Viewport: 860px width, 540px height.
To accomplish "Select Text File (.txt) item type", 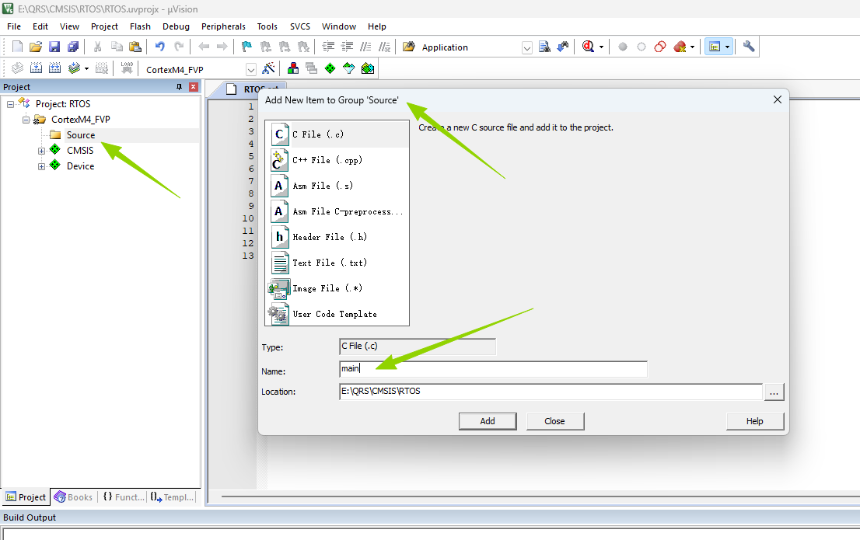I will pyautogui.click(x=337, y=263).
